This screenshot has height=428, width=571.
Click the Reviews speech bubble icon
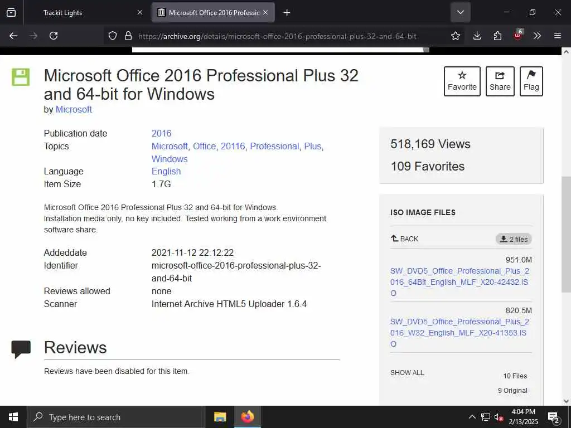pyautogui.click(x=21, y=349)
